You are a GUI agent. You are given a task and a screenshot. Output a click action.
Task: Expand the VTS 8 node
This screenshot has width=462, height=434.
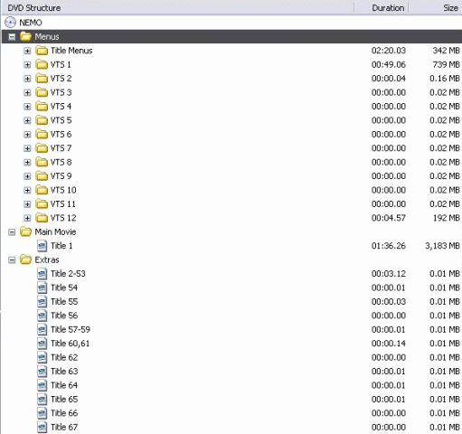tap(27, 163)
